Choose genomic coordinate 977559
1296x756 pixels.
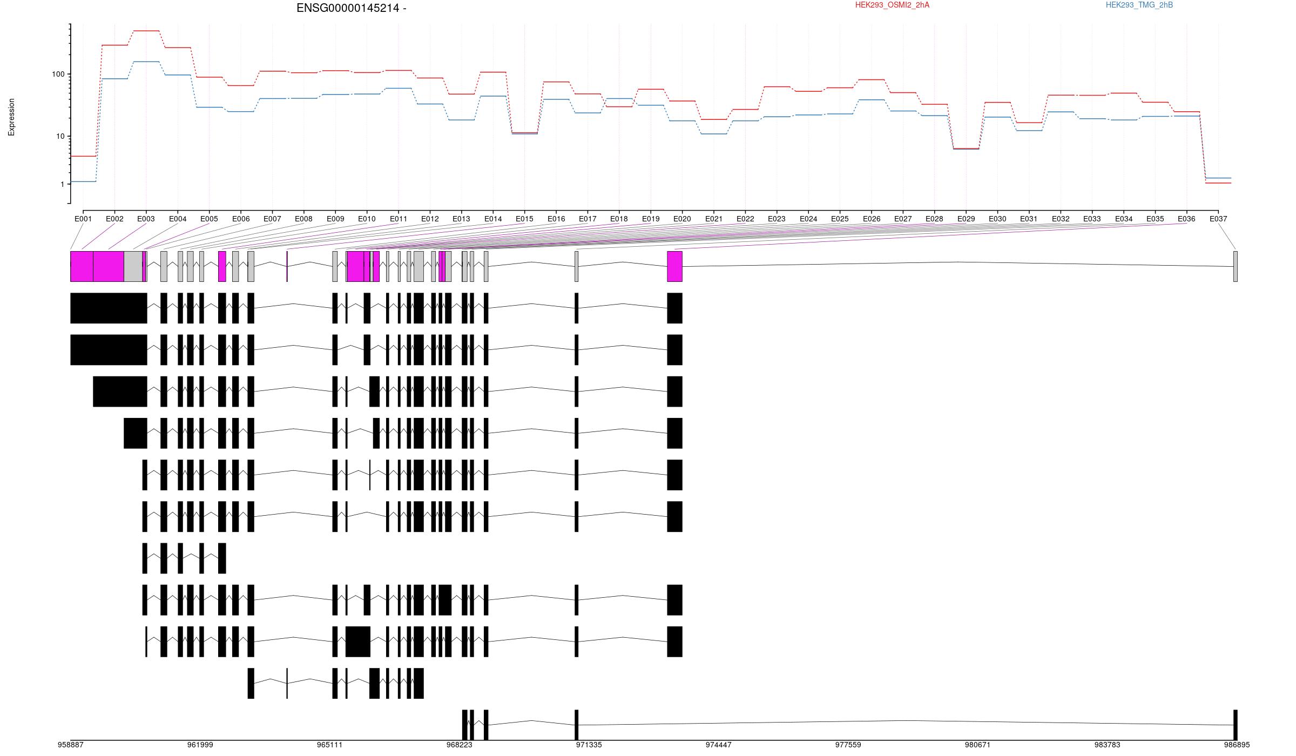click(848, 745)
